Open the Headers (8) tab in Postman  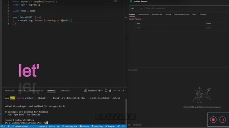pyautogui.click(x=157, y=15)
